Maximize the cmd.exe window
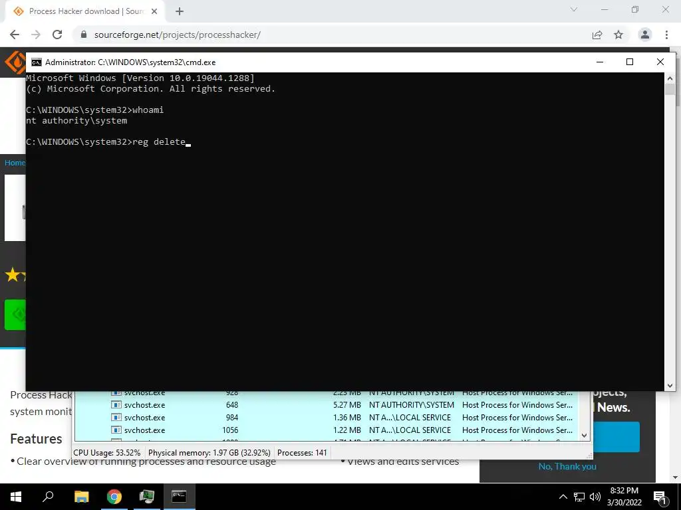681x510 pixels. click(x=630, y=62)
